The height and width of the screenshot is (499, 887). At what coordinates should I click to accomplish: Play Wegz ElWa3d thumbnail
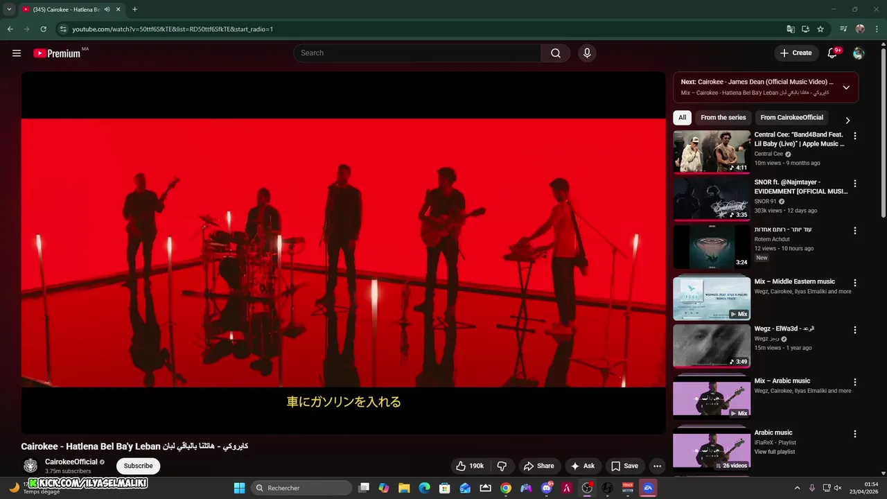[x=712, y=345]
